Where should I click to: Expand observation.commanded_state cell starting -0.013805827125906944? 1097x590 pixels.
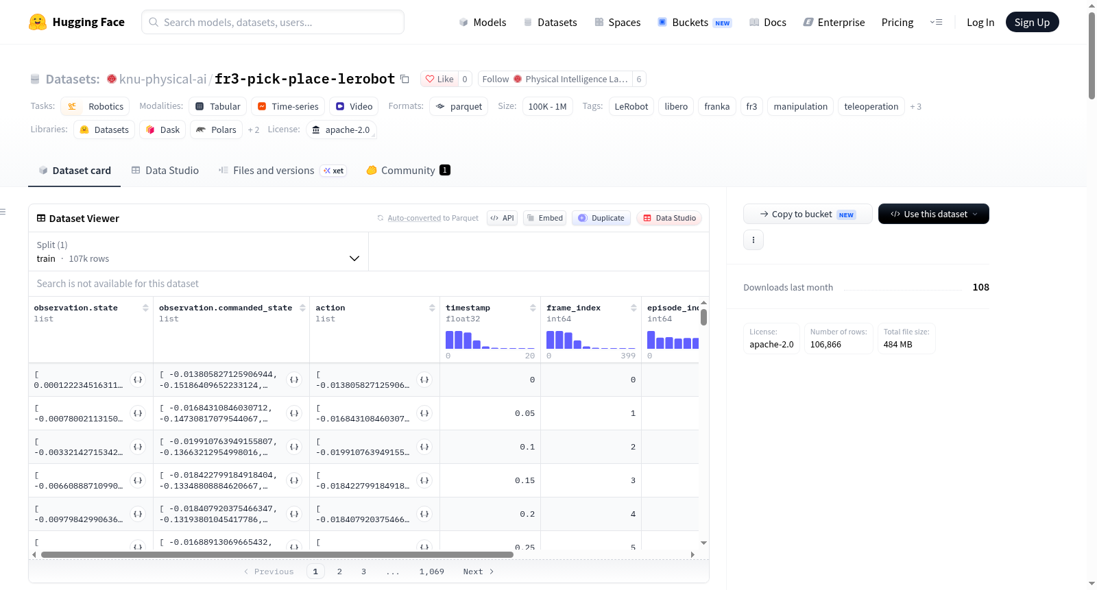[294, 380]
